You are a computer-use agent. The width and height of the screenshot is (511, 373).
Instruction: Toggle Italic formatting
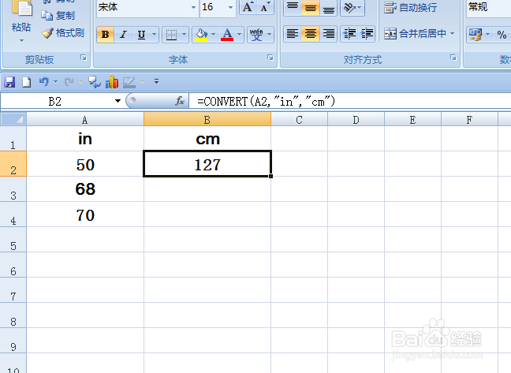point(123,35)
